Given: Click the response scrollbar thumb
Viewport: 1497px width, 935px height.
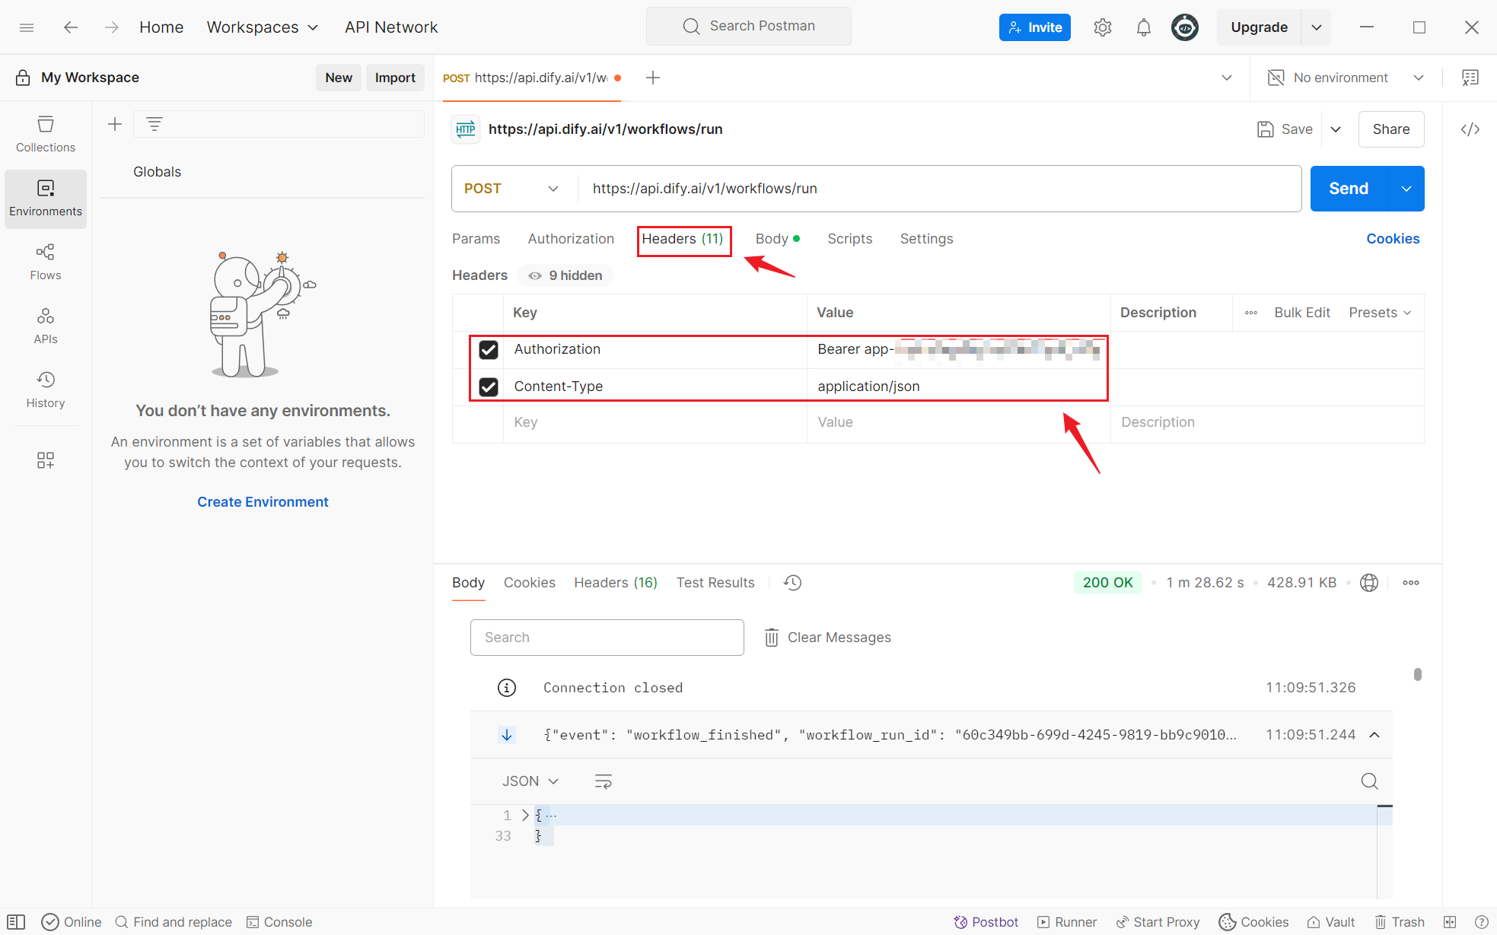Looking at the screenshot, I should coord(1418,675).
